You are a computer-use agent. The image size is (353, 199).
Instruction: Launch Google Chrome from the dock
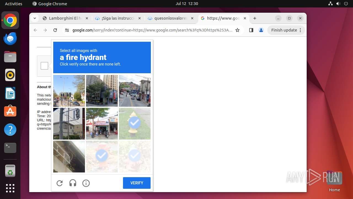[x=10, y=20]
